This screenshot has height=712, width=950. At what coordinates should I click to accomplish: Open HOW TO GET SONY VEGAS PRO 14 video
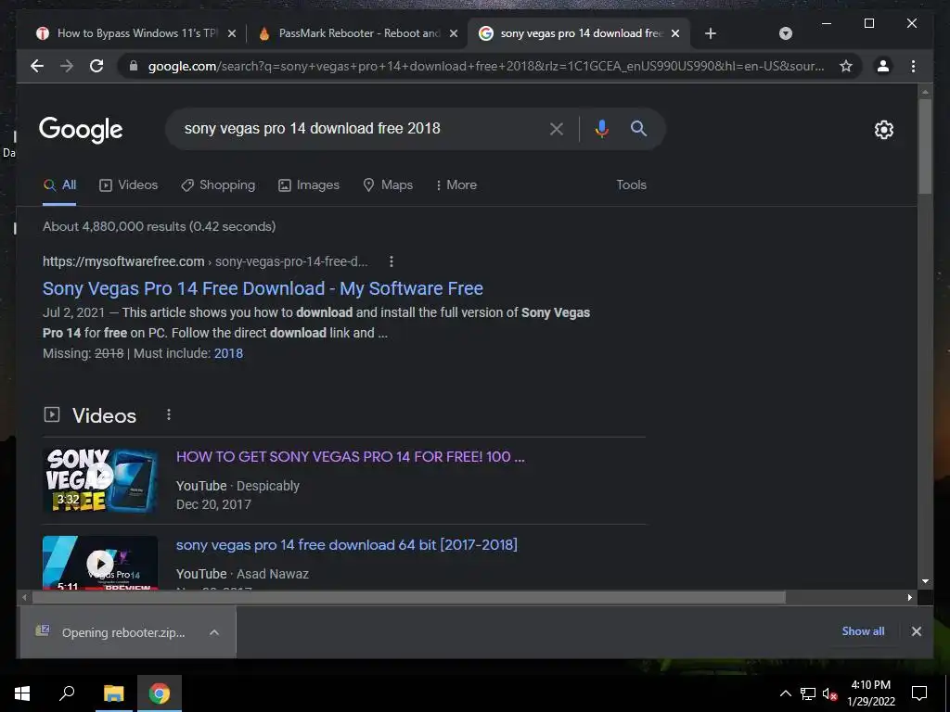350,457
